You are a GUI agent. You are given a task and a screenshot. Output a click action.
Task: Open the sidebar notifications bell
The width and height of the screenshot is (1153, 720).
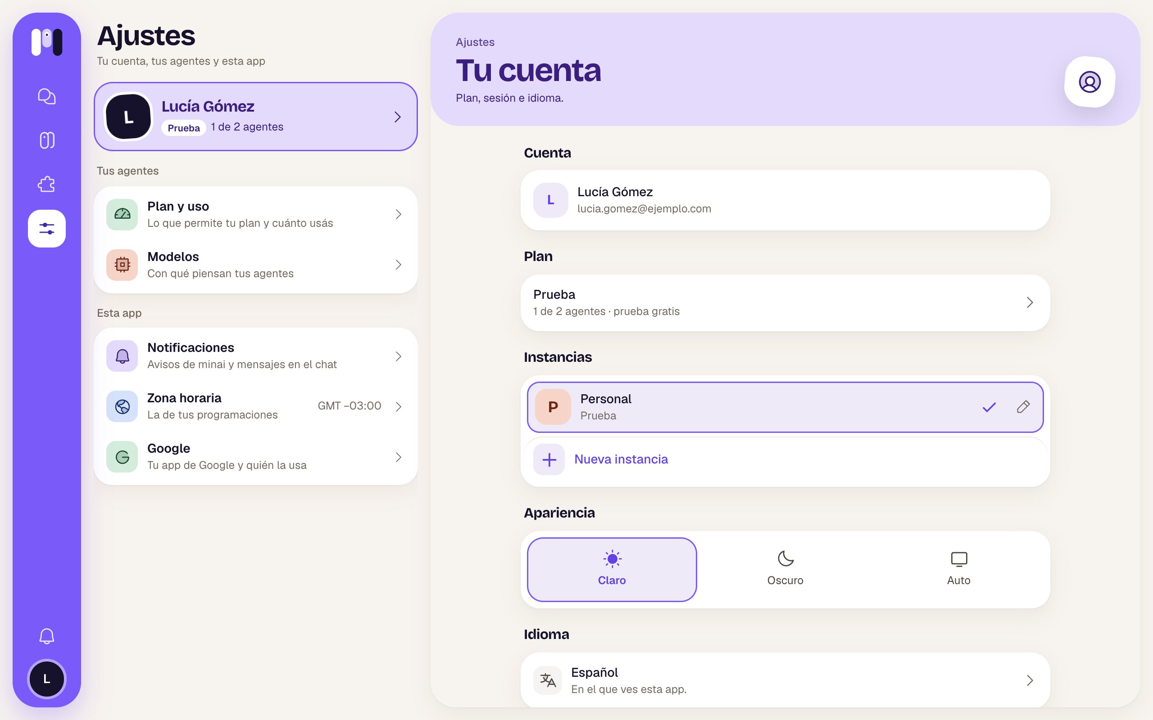(47, 636)
